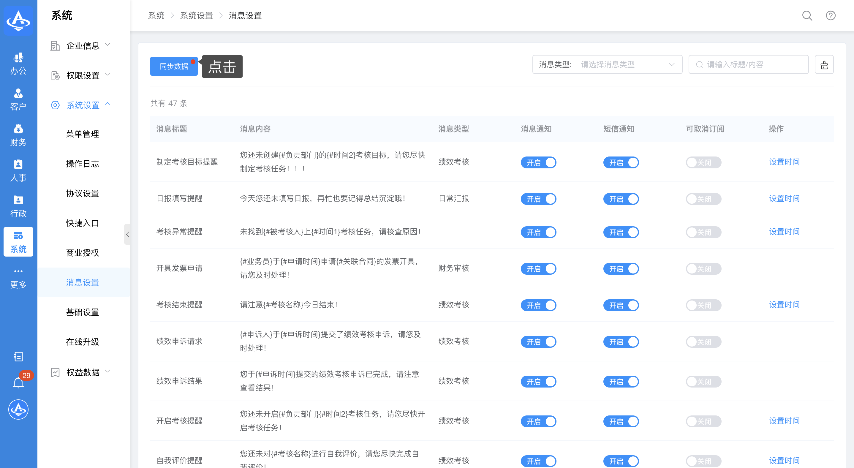The image size is (854, 468).
Task: Expand the 权益数据 menu group
Action: pyautogui.click(x=83, y=372)
